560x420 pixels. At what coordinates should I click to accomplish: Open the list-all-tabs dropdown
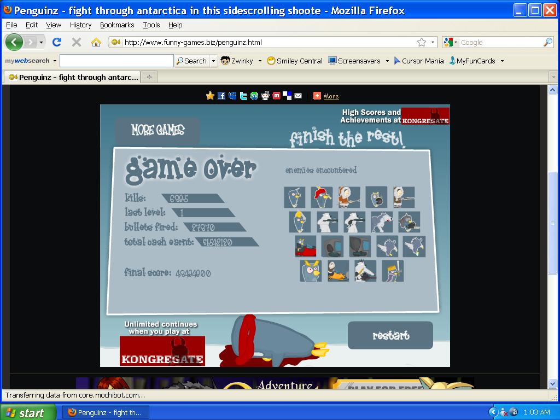click(553, 77)
